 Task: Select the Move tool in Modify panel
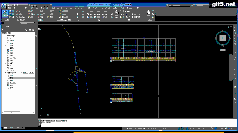tap(90, 11)
